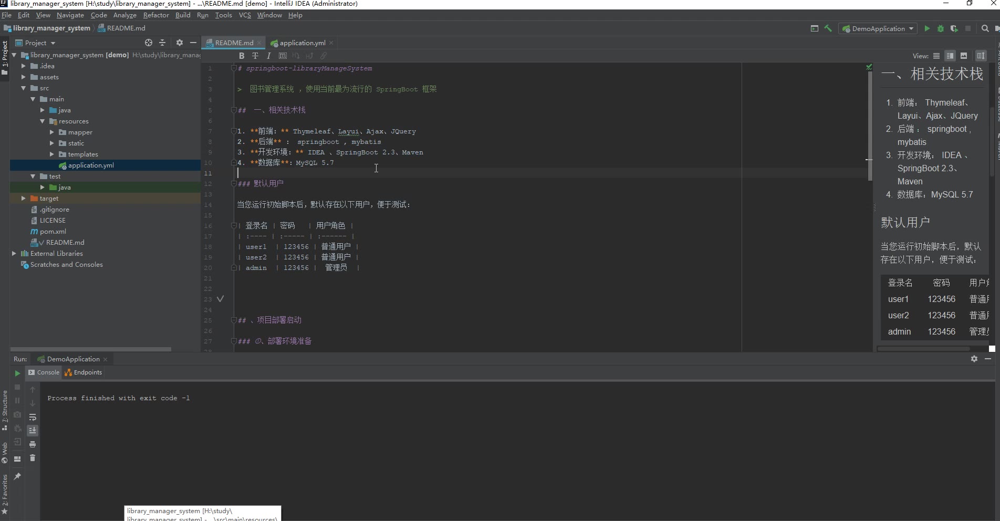
Task: Toggle soft-wrap in console
Action: pyautogui.click(x=33, y=417)
